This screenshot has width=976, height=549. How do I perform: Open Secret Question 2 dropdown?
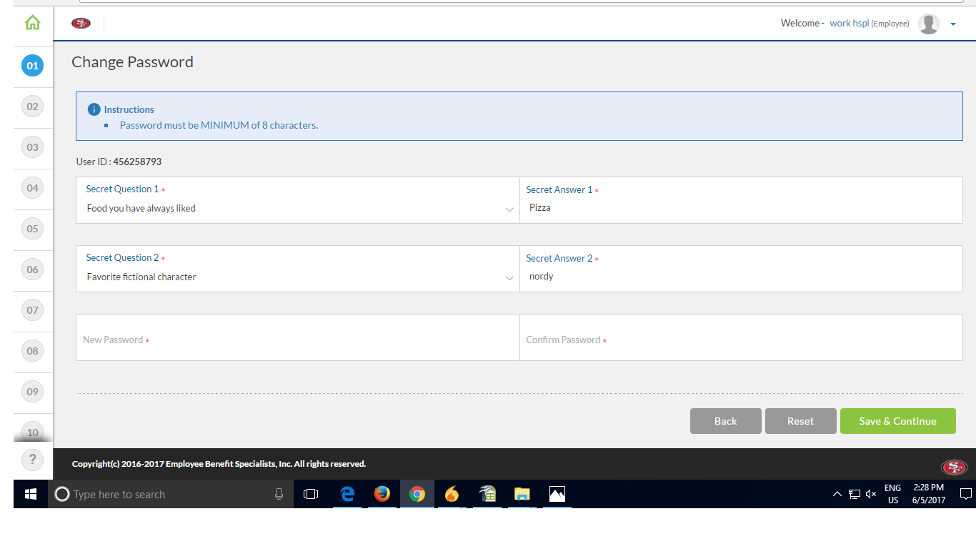[297, 269]
